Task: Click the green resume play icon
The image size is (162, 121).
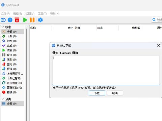Action: [x=25, y=20]
